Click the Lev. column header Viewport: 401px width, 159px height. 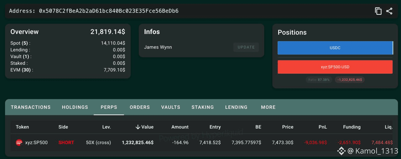click(107, 127)
